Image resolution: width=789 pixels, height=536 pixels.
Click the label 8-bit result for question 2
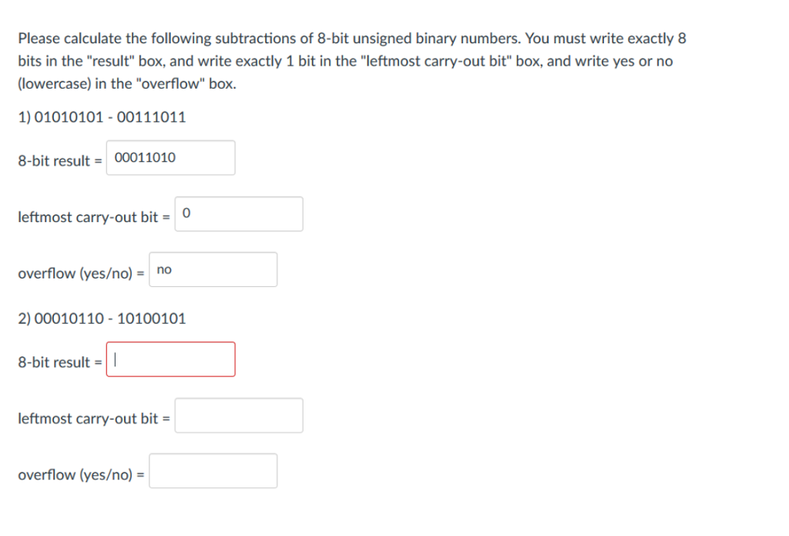pyautogui.click(x=54, y=362)
